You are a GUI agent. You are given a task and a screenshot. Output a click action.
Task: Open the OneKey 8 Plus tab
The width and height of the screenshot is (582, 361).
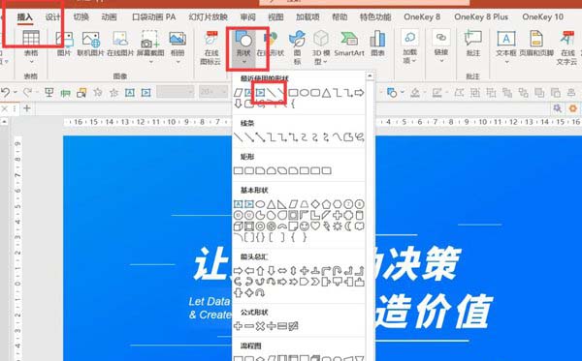481,17
